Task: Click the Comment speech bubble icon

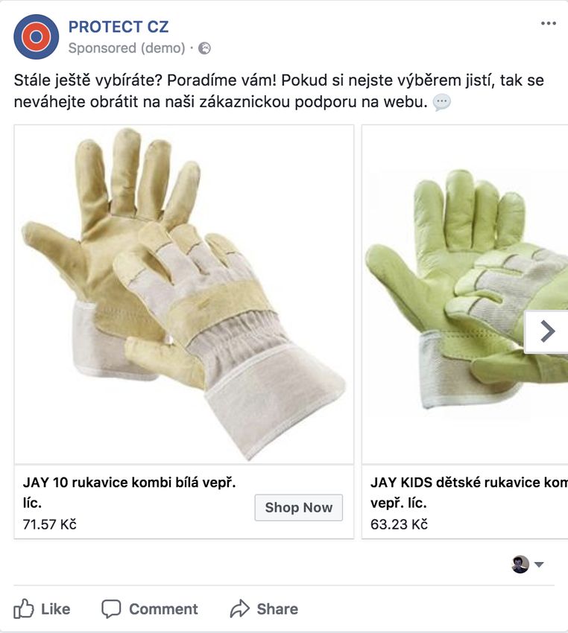Action: coord(111,608)
